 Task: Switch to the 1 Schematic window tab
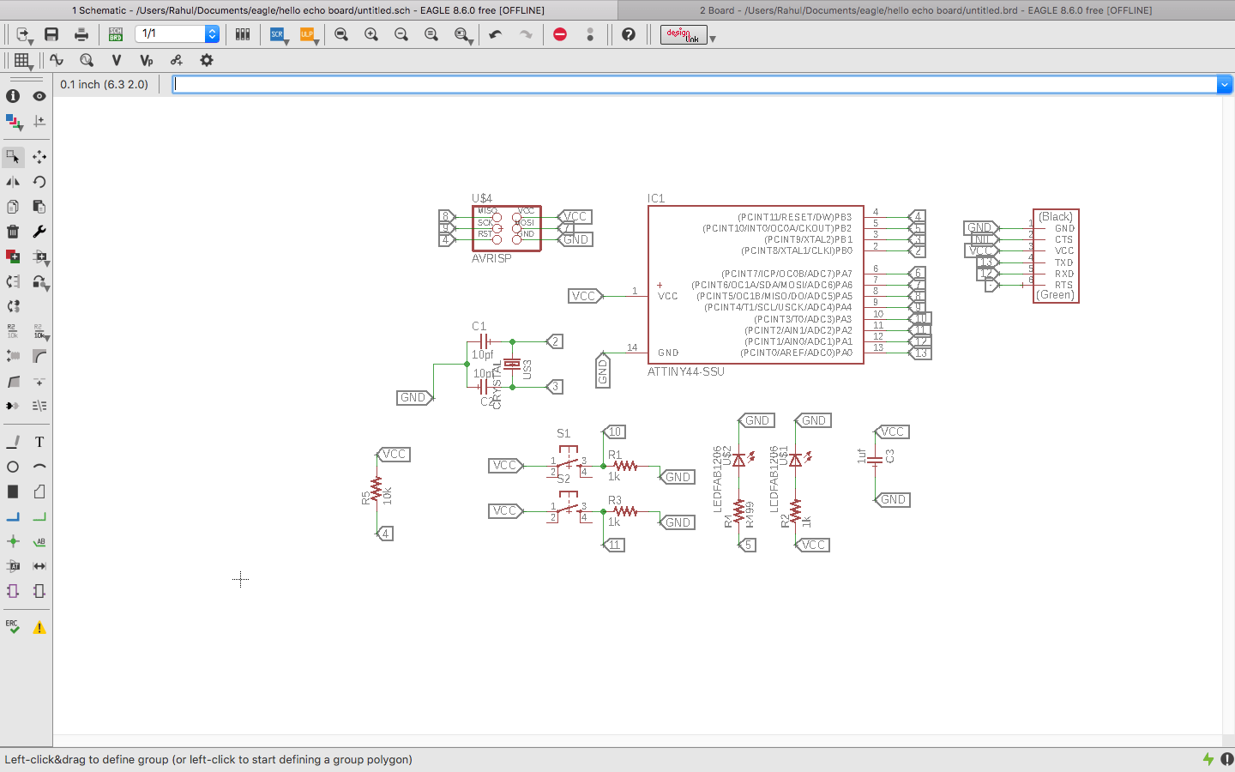click(309, 10)
